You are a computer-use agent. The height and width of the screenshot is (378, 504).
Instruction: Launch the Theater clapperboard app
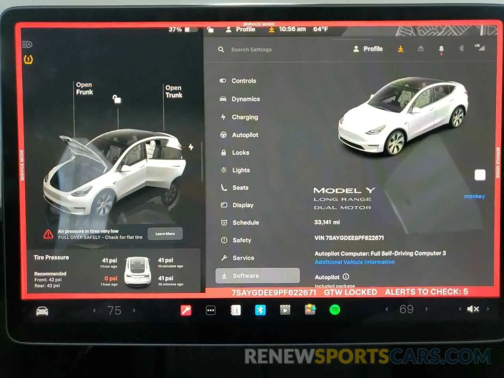tap(285, 310)
